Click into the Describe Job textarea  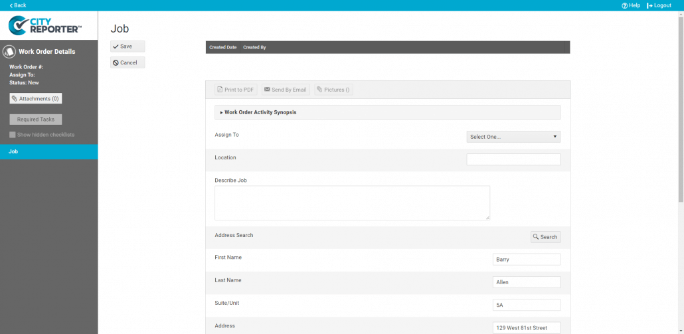352,203
